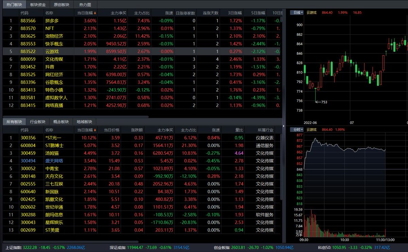Select the ST鹏博士 stock row
Viewport: 408px width, 252px height.
[141, 145]
